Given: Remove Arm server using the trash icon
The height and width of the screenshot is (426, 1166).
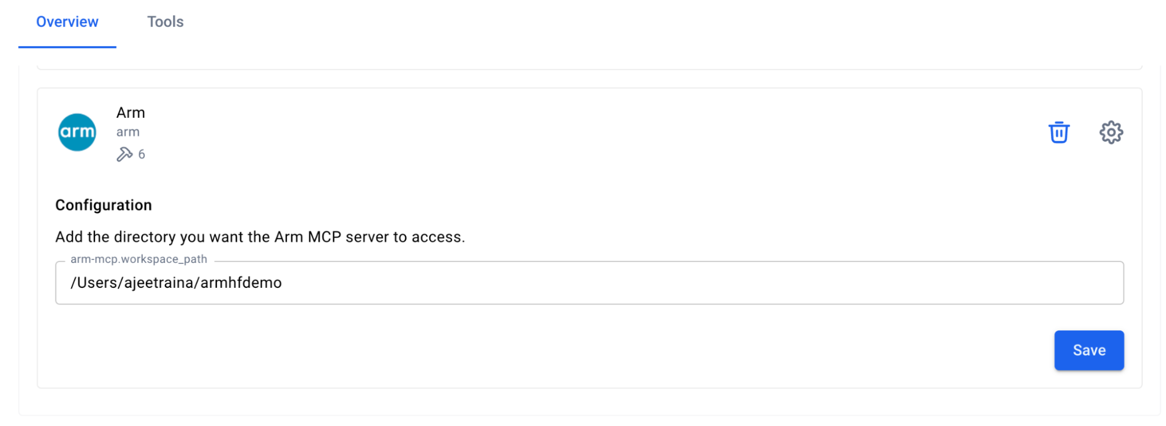Looking at the screenshot, I should click(1059, 132).
